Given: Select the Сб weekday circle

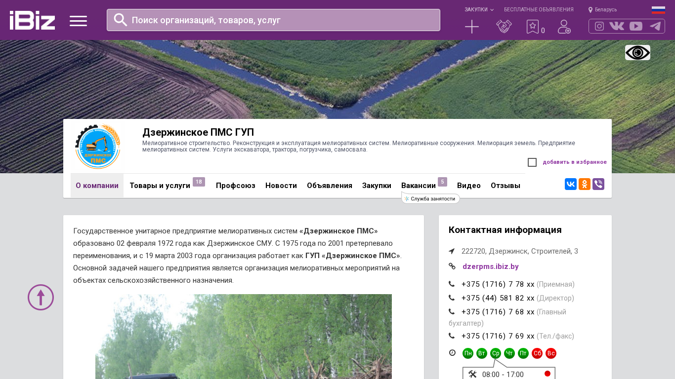Looking at the screenshot, I should [537, 353].
